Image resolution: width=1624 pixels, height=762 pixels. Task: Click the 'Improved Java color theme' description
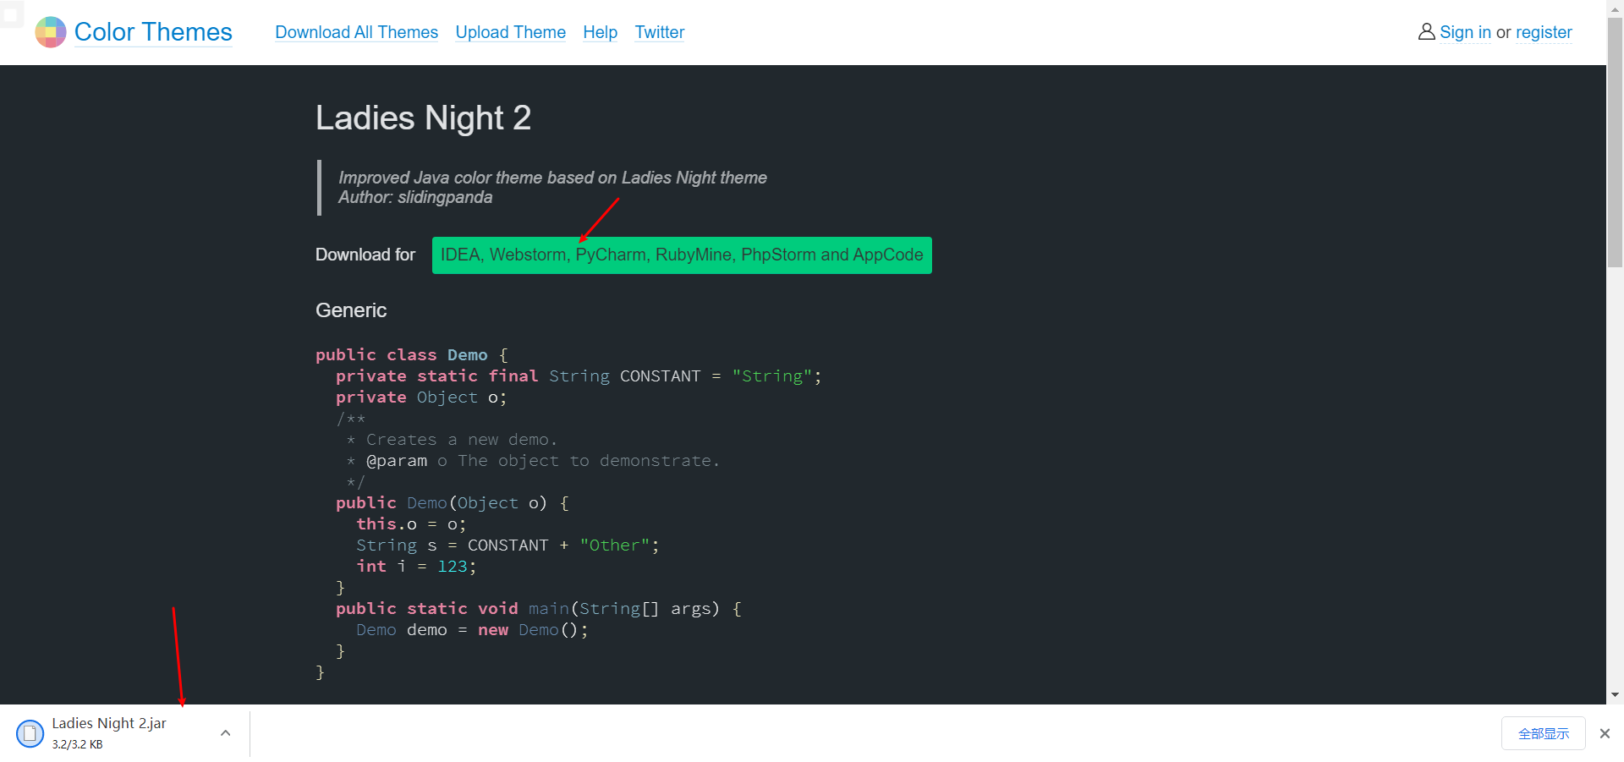tap(552, 178)
